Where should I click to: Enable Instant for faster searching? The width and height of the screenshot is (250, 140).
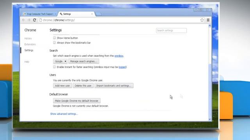54,67
